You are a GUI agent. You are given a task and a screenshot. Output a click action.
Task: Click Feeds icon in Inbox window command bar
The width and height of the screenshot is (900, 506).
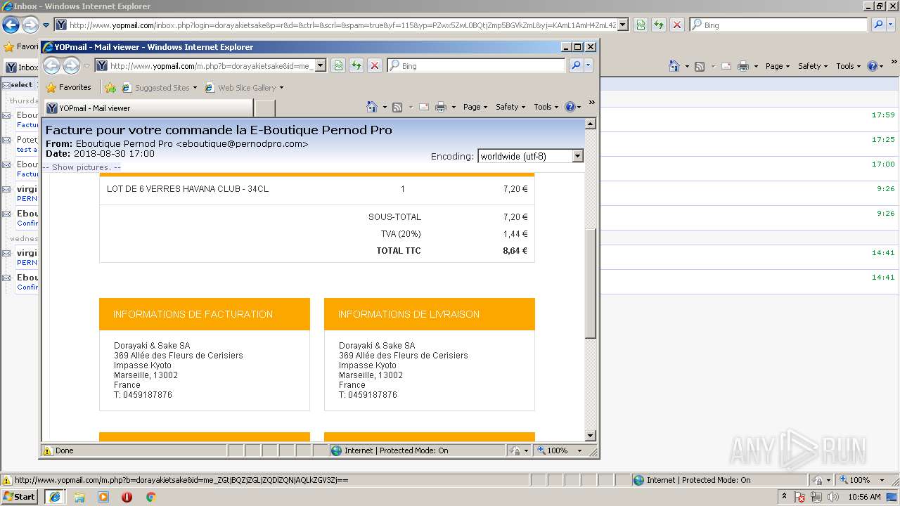click(700, 66)
